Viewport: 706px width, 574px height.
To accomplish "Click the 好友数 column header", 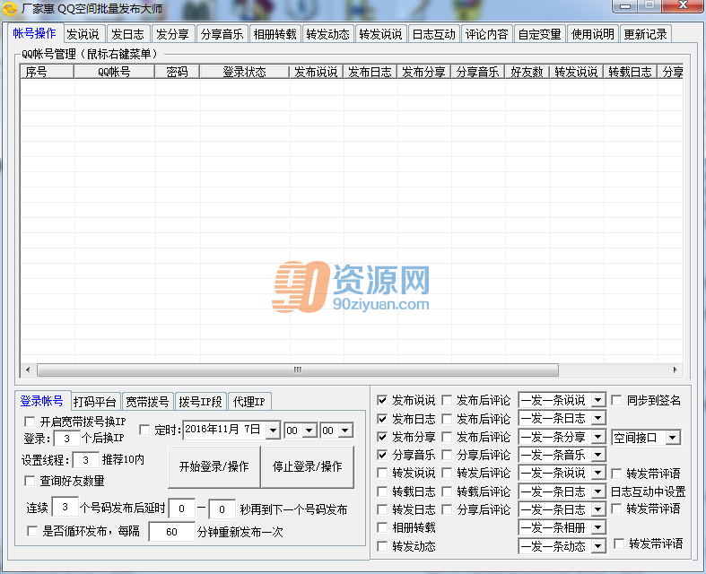I will pyautogui.click(x=527, y=72).
